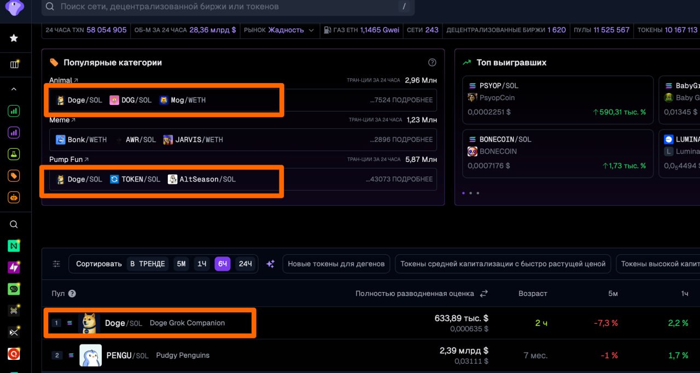Select the В ТРЕНДЕ sort option
The width and height of the screenshot is (700, 373).
point(148,264)
